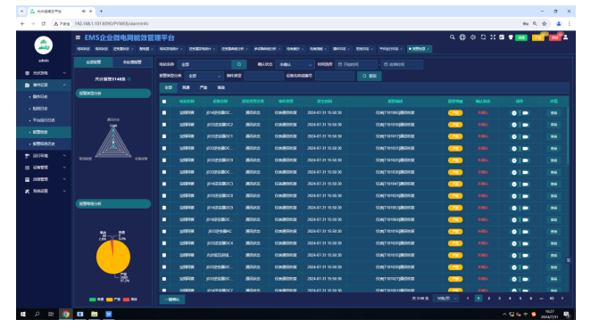Screen dimensions: 599x328
Task: Click the confirm checkmark icon in first alarm row
Action: 514,113
